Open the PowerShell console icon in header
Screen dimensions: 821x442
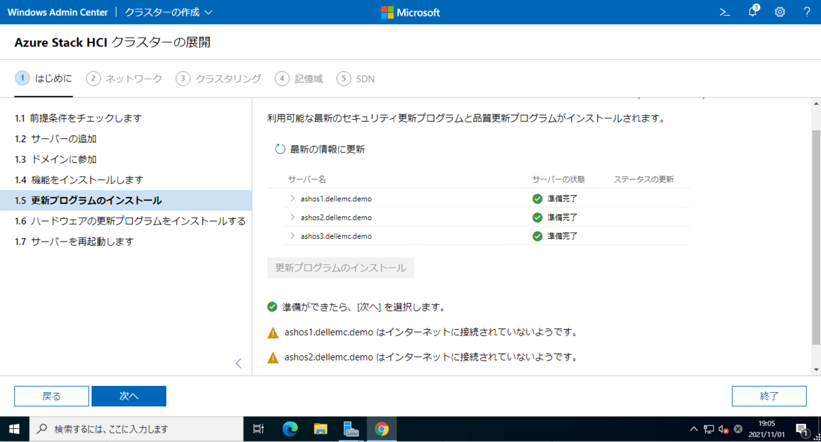tap(725, 12)
